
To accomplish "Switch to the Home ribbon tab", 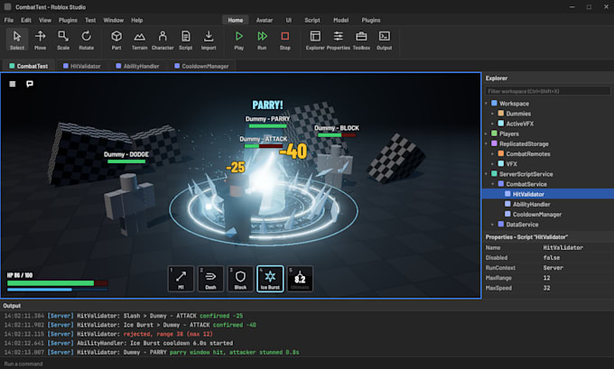I will 236,20.
